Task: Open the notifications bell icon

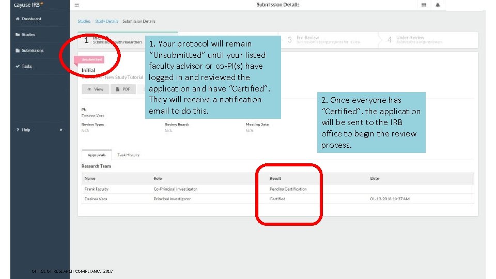Action: 438,5
